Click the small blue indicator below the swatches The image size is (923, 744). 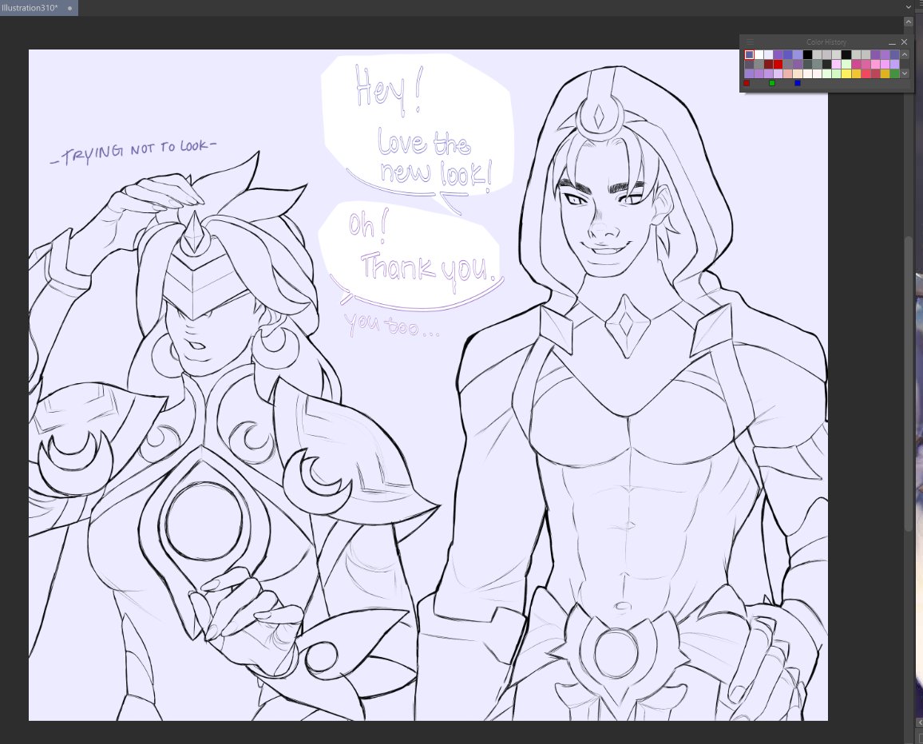[798, 83]
